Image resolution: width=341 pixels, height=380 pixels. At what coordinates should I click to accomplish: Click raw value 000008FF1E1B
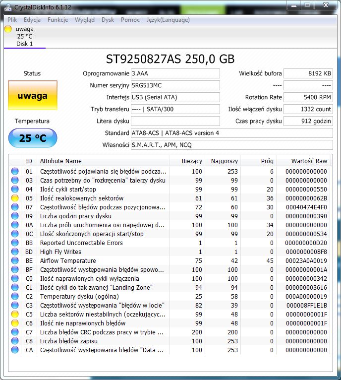(x=307, y=306)
